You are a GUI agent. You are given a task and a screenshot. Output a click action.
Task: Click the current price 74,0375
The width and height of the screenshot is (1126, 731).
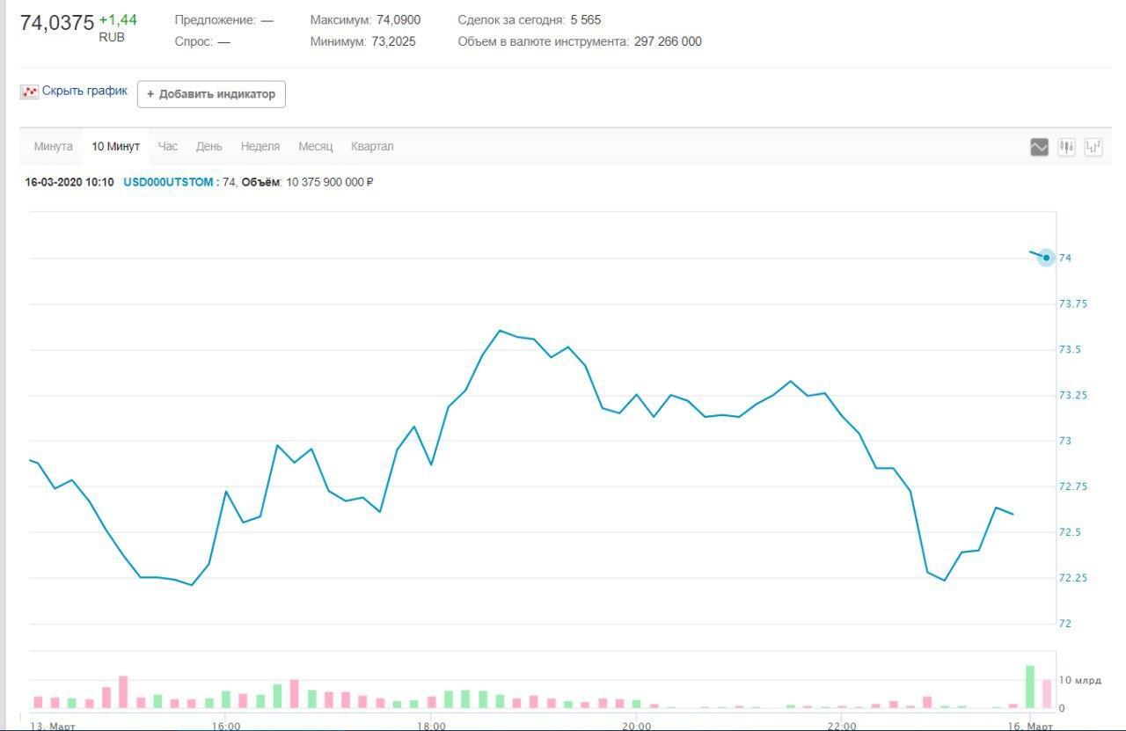point(57,24)
